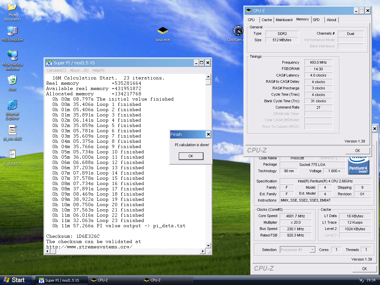
Task: Expand the Processor #1 selection dropdown
Action: [x=312, y=250]
